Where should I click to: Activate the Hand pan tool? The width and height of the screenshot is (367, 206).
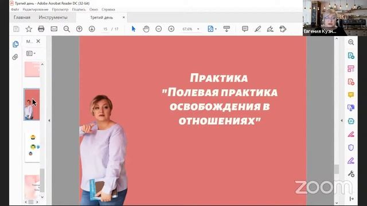coord(146,29)
